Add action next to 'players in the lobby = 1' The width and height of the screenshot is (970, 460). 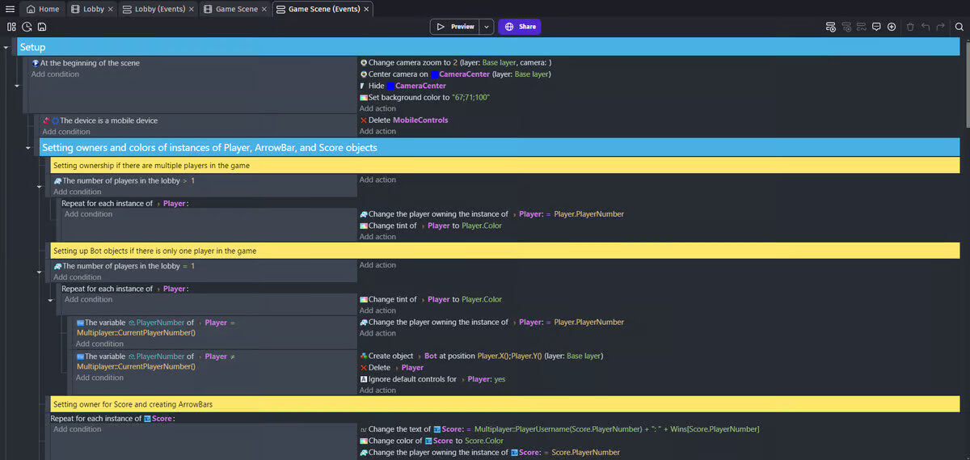pos(377,265)
